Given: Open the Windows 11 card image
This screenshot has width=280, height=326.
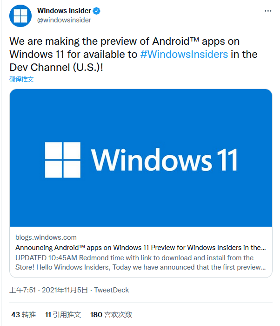Looking at the screenshot, I should click(141, 158).
